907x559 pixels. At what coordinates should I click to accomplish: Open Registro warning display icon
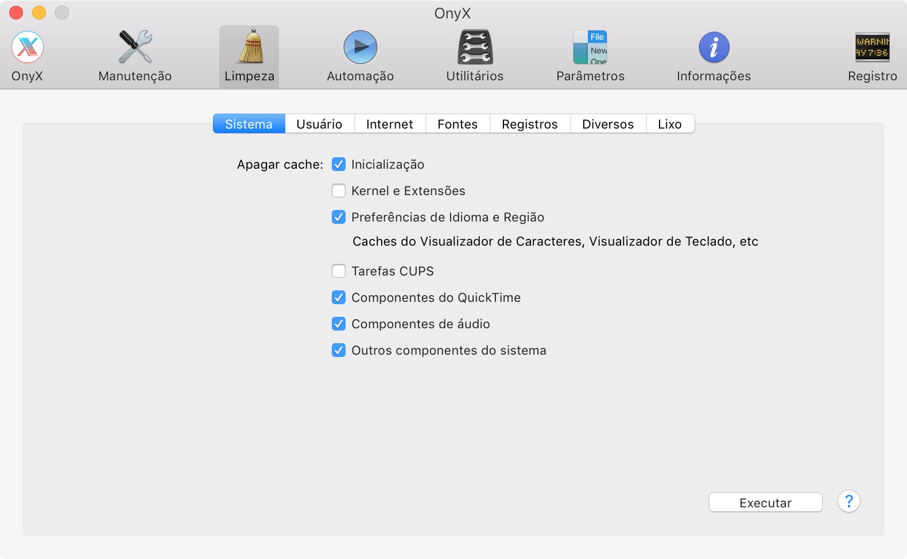873,47
